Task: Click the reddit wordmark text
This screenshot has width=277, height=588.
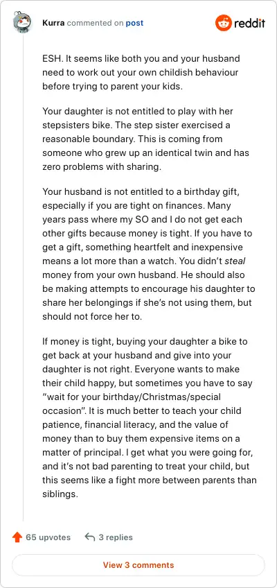Action: [249, 24]
